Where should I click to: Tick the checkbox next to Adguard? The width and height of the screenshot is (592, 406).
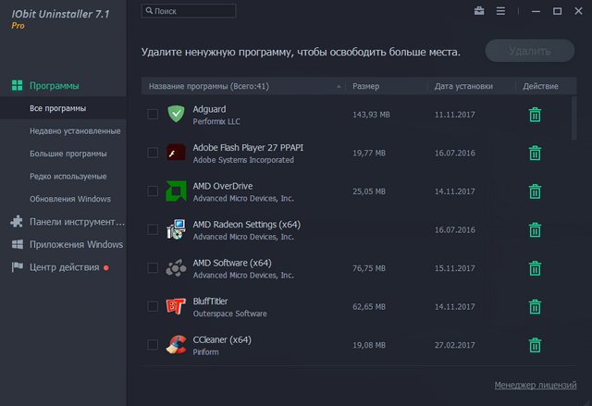point(153,115)
